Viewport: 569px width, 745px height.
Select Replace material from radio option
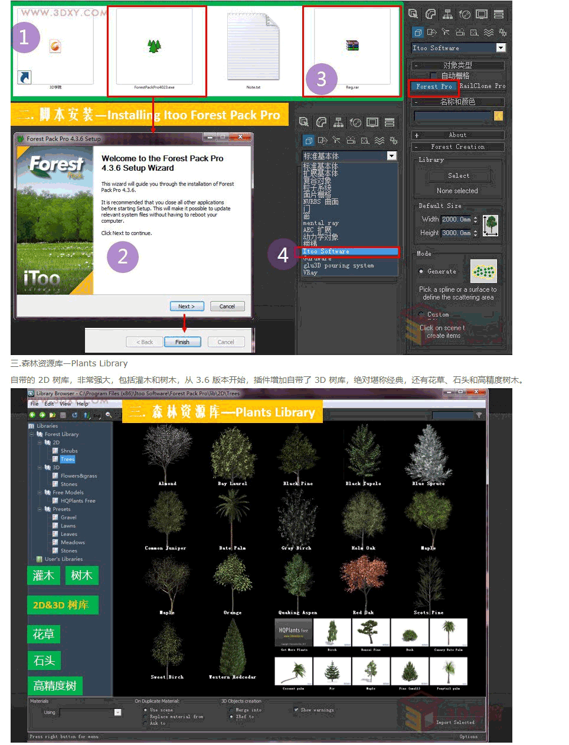point(145,717)
